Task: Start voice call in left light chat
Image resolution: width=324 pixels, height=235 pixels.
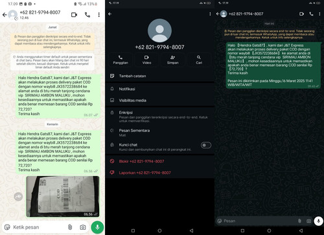Action: [x=87, y=15]
